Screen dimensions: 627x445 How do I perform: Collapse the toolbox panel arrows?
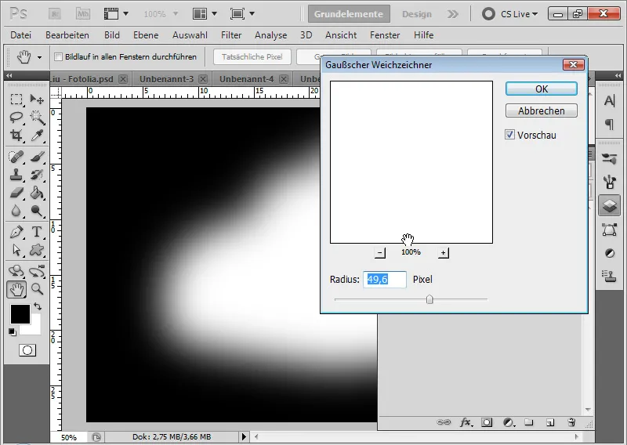[x=9, y=75]
